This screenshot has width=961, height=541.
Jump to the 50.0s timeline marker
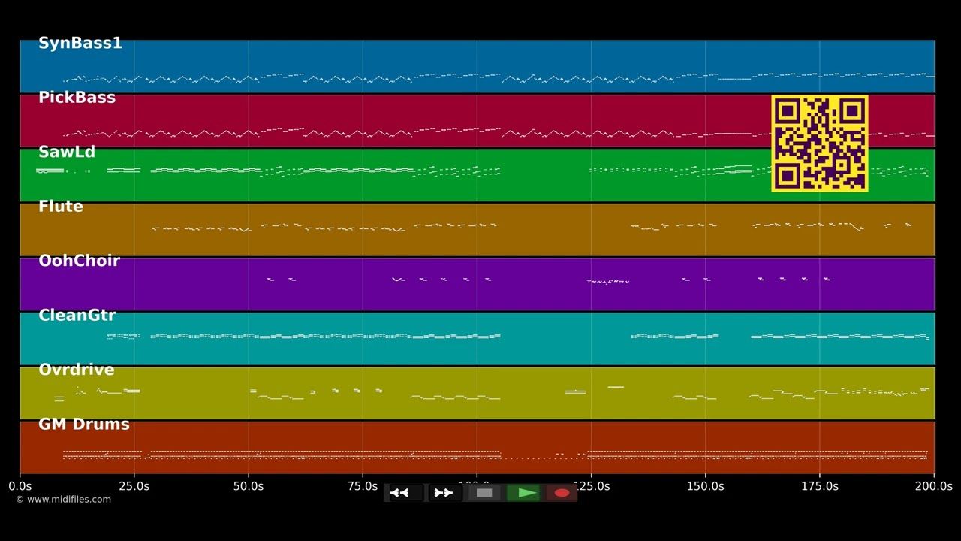coord(249,486)
